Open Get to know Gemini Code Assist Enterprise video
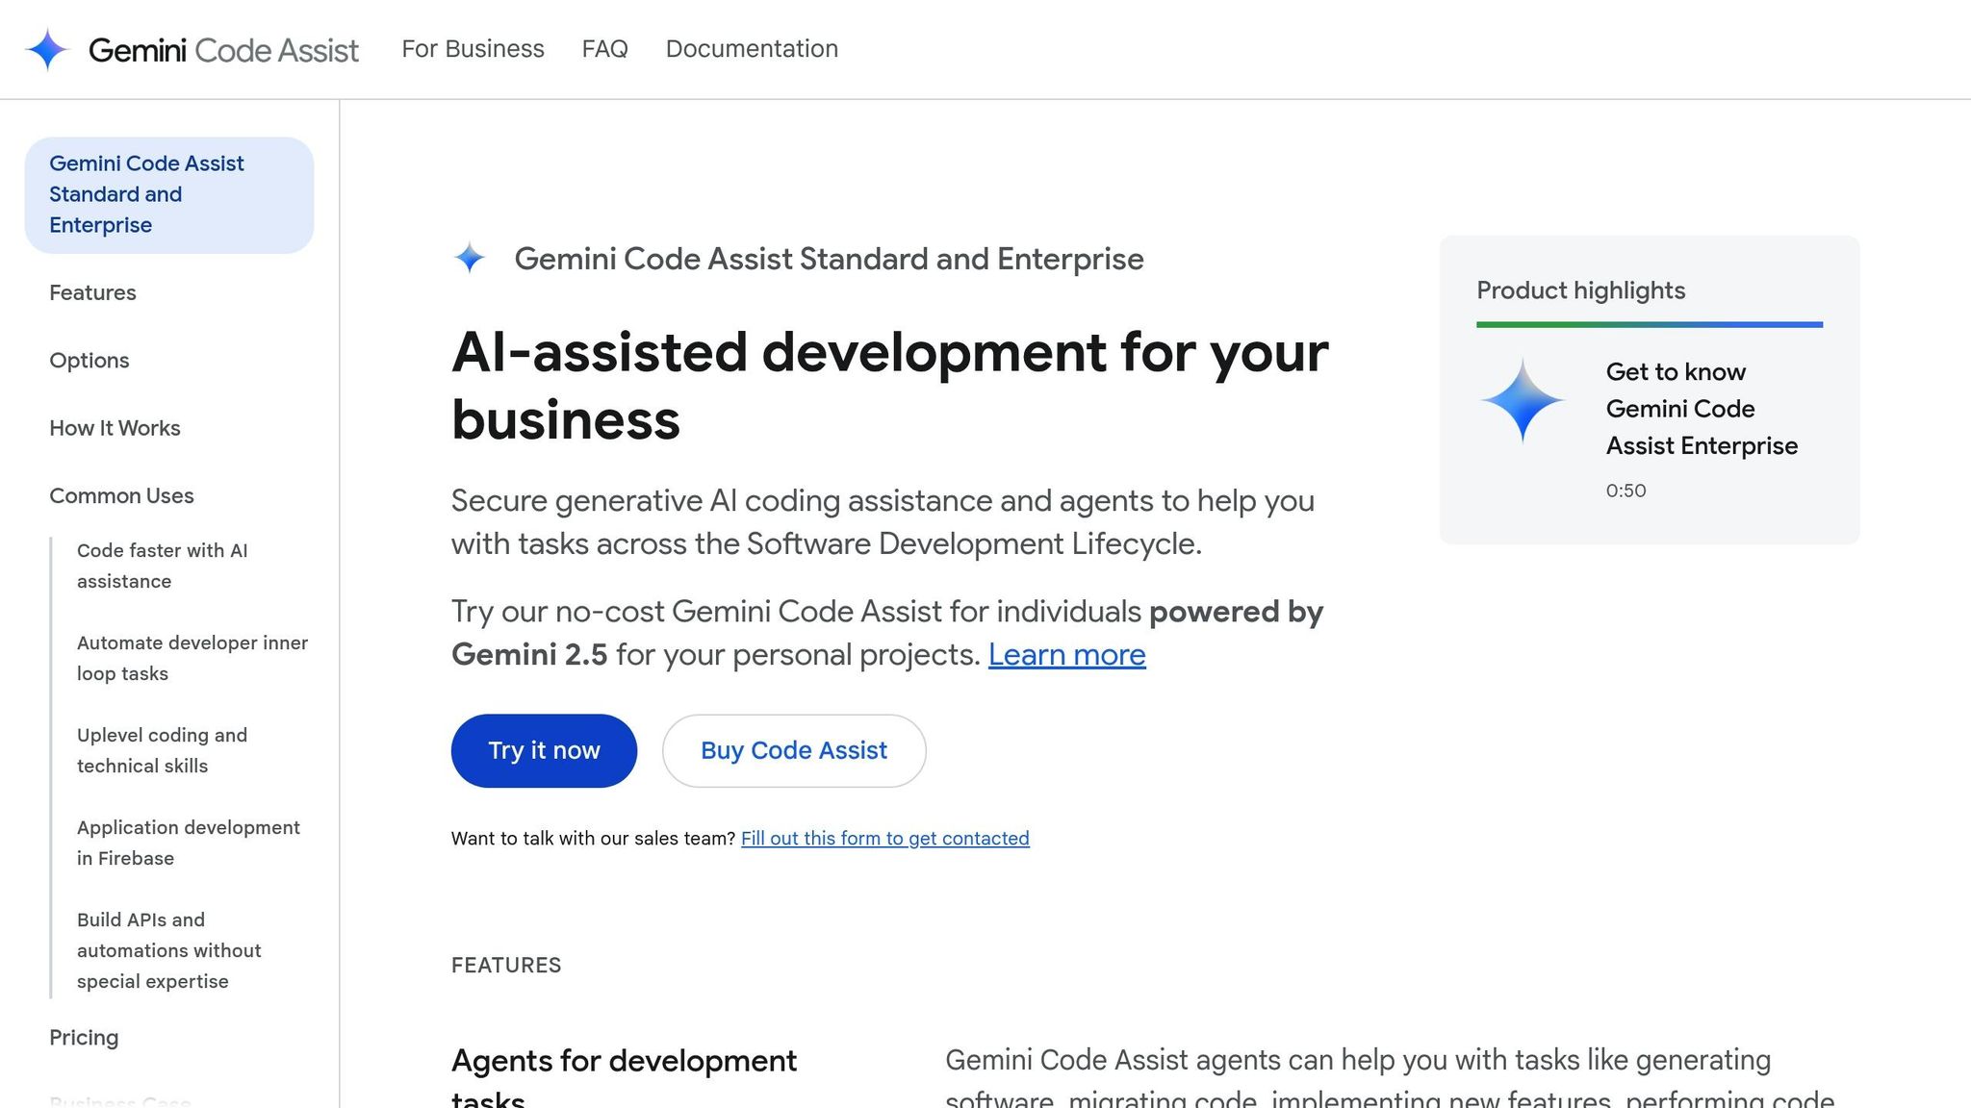The image size is (1971, 1108). point(1702,409)
